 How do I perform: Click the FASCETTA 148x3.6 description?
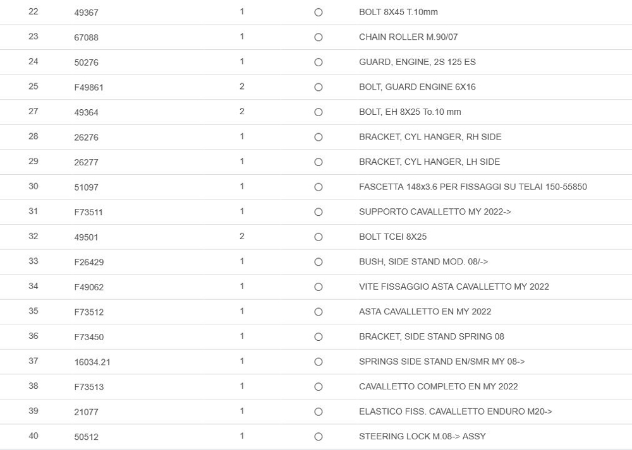[x=473, y=187]
